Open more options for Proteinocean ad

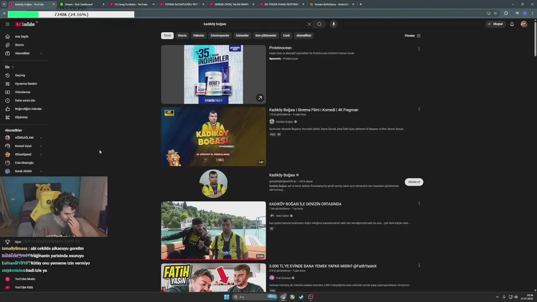tap(419, 49)
